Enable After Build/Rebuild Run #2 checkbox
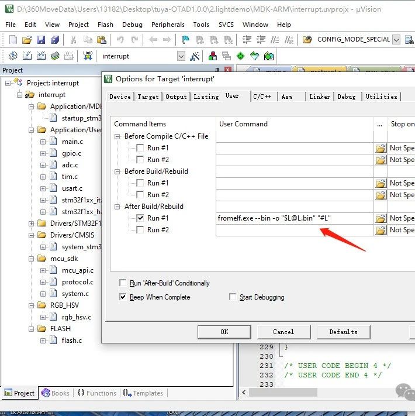The height and width of the screenshot is (416, 415). [x=140, y=230]
